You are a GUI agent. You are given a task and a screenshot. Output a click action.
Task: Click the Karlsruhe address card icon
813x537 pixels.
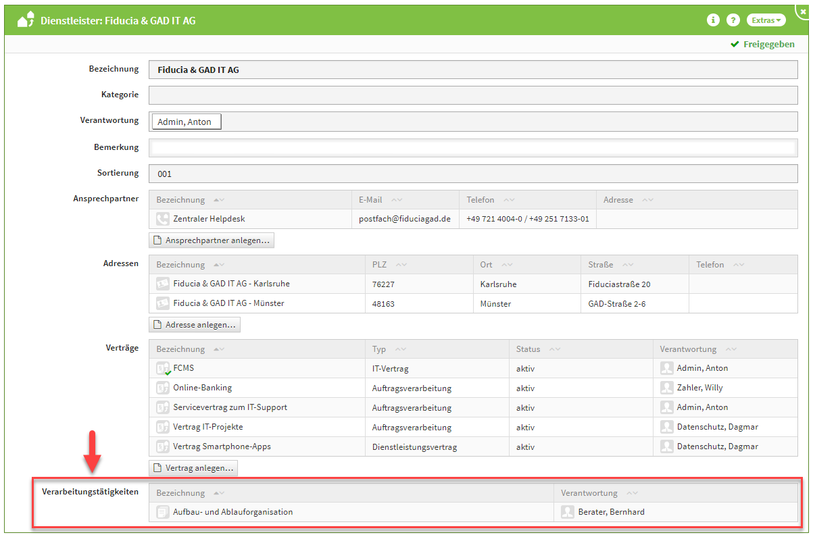[x=162, y=284]
